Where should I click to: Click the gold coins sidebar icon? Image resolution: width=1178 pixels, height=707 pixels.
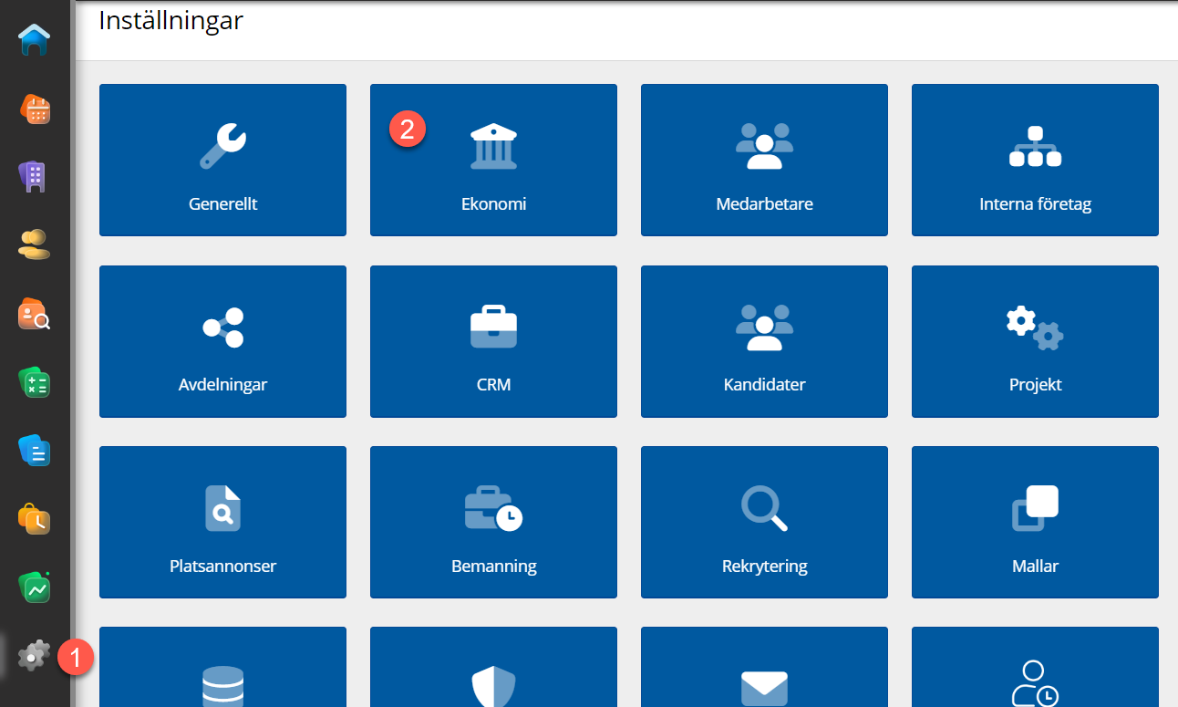[35, 244]
